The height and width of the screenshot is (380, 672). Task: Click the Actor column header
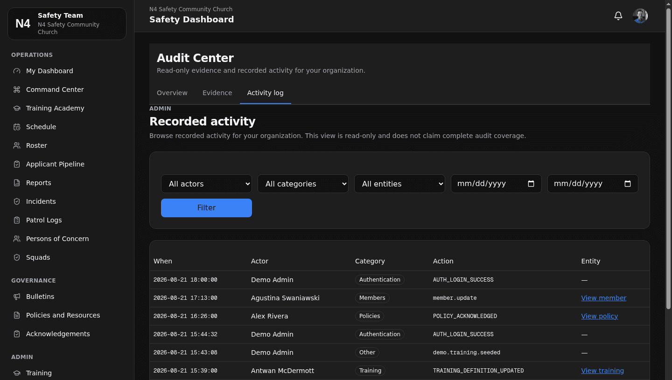point(259,261)
